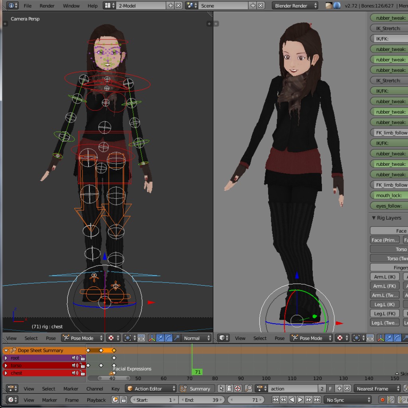Disable the mouth_lock toggle
408x408 pixels.
coord(388,195)
